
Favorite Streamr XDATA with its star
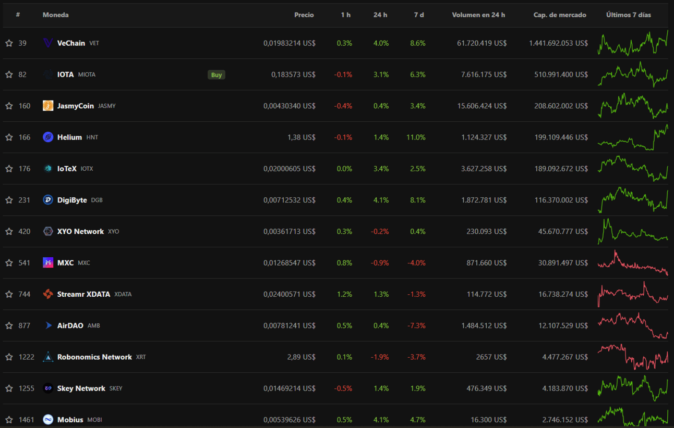point(9,294)
